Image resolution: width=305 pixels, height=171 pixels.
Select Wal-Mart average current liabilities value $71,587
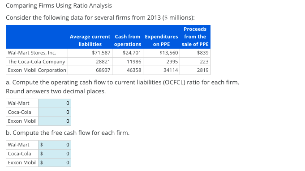(101, 53)
